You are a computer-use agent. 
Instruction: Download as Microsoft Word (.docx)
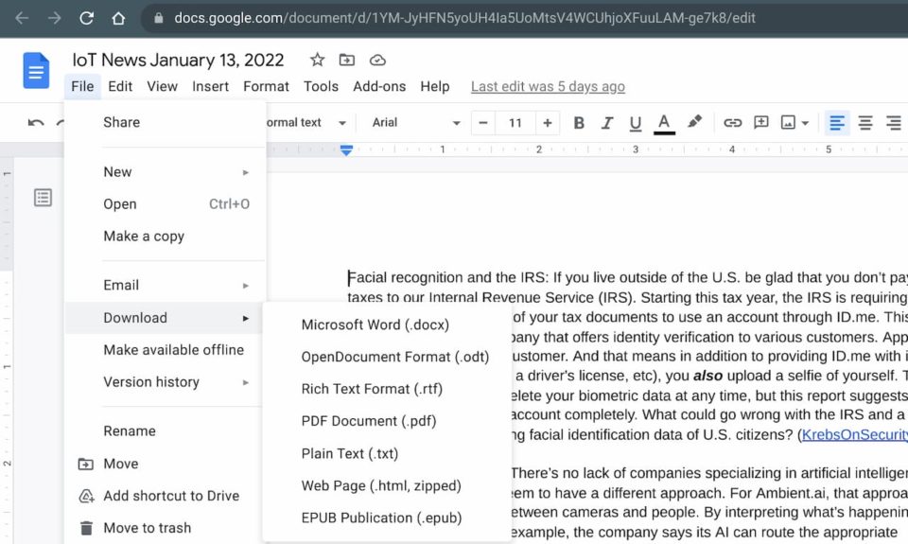(x=387, y=325)
